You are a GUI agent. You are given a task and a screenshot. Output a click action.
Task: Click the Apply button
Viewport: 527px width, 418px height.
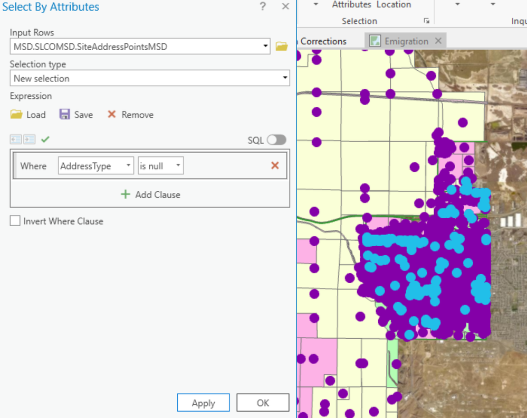(203, 403)
